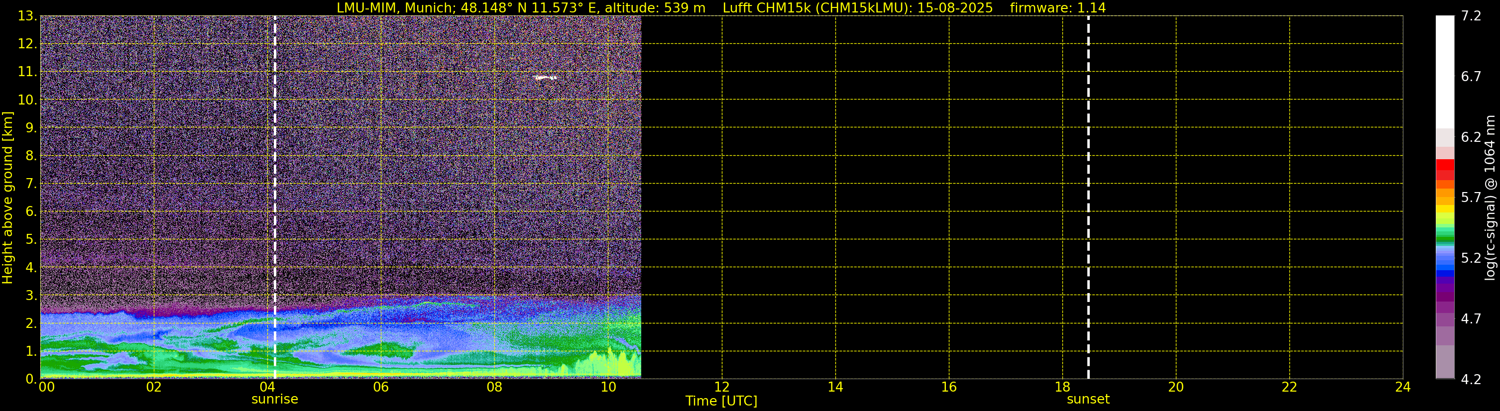Click the 'sunrise' label under the time axis
This screenshot has height=411, width=1500.
[x=275, y=400]
